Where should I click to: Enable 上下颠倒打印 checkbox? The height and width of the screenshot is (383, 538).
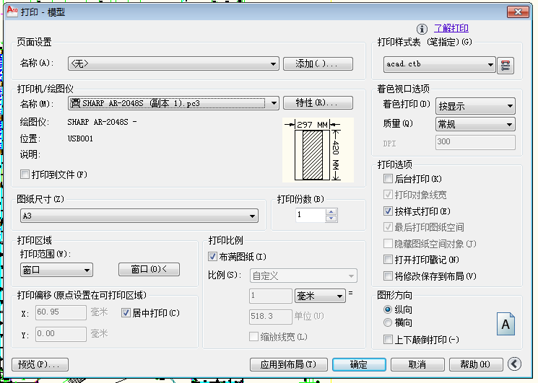click(388, 340)
